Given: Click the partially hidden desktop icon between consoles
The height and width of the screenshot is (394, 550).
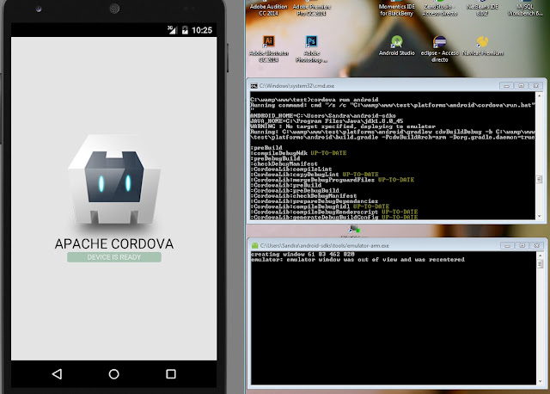Looking at the screenshot, I should 354,231.
